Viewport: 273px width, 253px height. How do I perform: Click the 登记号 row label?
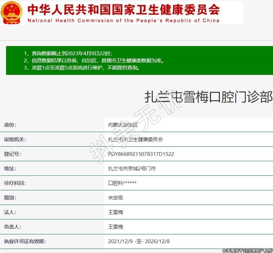(x=13, y=154)
